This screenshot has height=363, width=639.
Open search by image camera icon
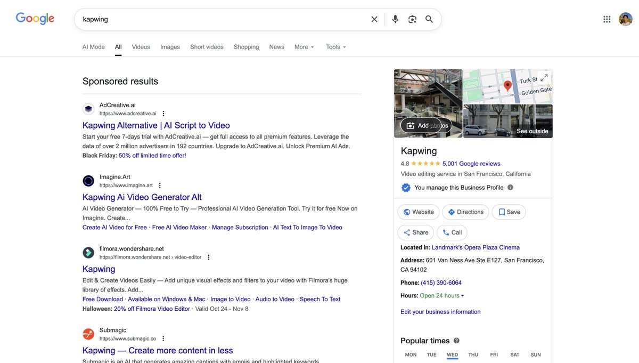click(x=412, y=19)
